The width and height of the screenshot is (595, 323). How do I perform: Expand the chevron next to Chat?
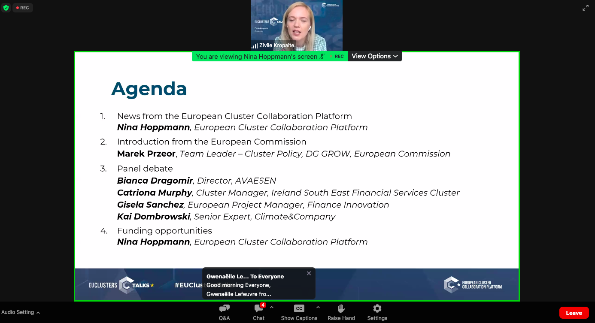(272, 308)
